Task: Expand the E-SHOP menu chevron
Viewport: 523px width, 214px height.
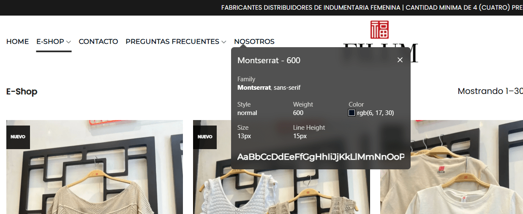Action: [x=68, y=42]
